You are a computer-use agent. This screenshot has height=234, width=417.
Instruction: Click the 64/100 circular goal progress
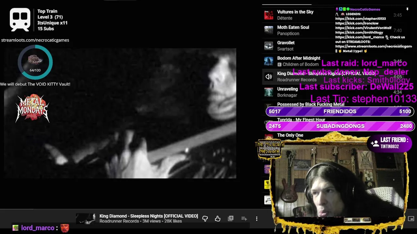pyautogui.click(x=35, y=62)
